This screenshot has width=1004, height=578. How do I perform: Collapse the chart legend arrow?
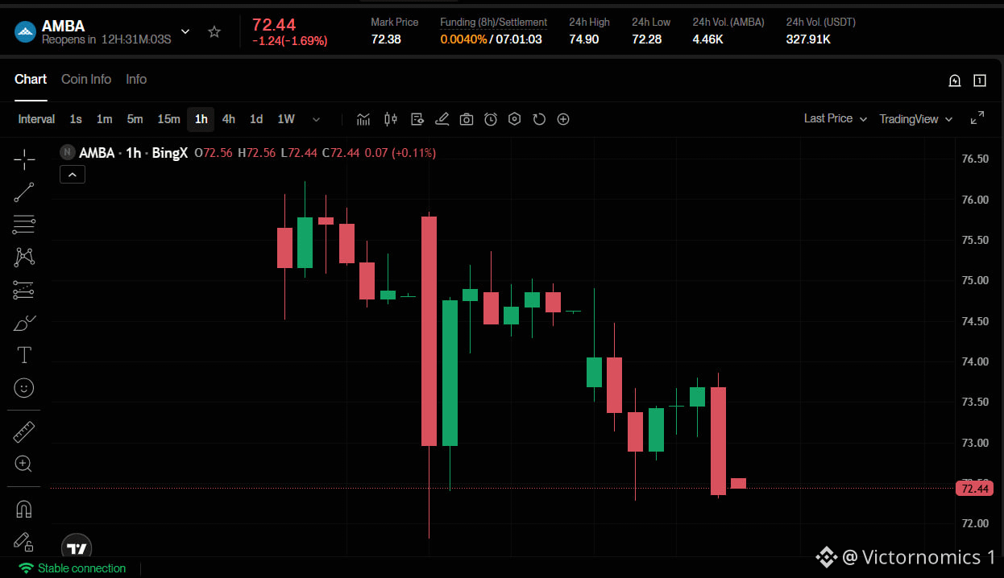tap(73, 174)
